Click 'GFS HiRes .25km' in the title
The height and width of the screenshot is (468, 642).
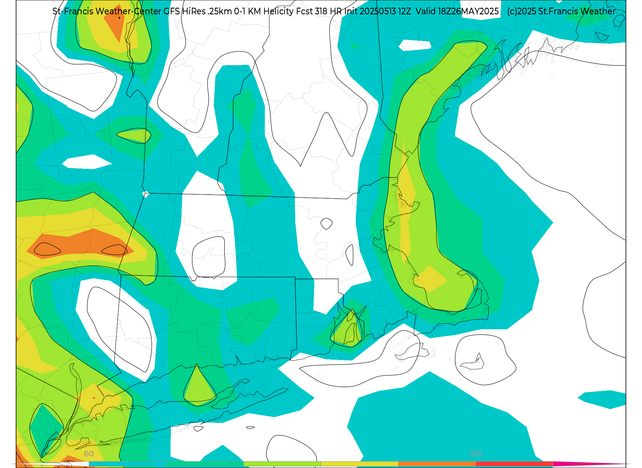pyautogui.click(x=198, y=11)
